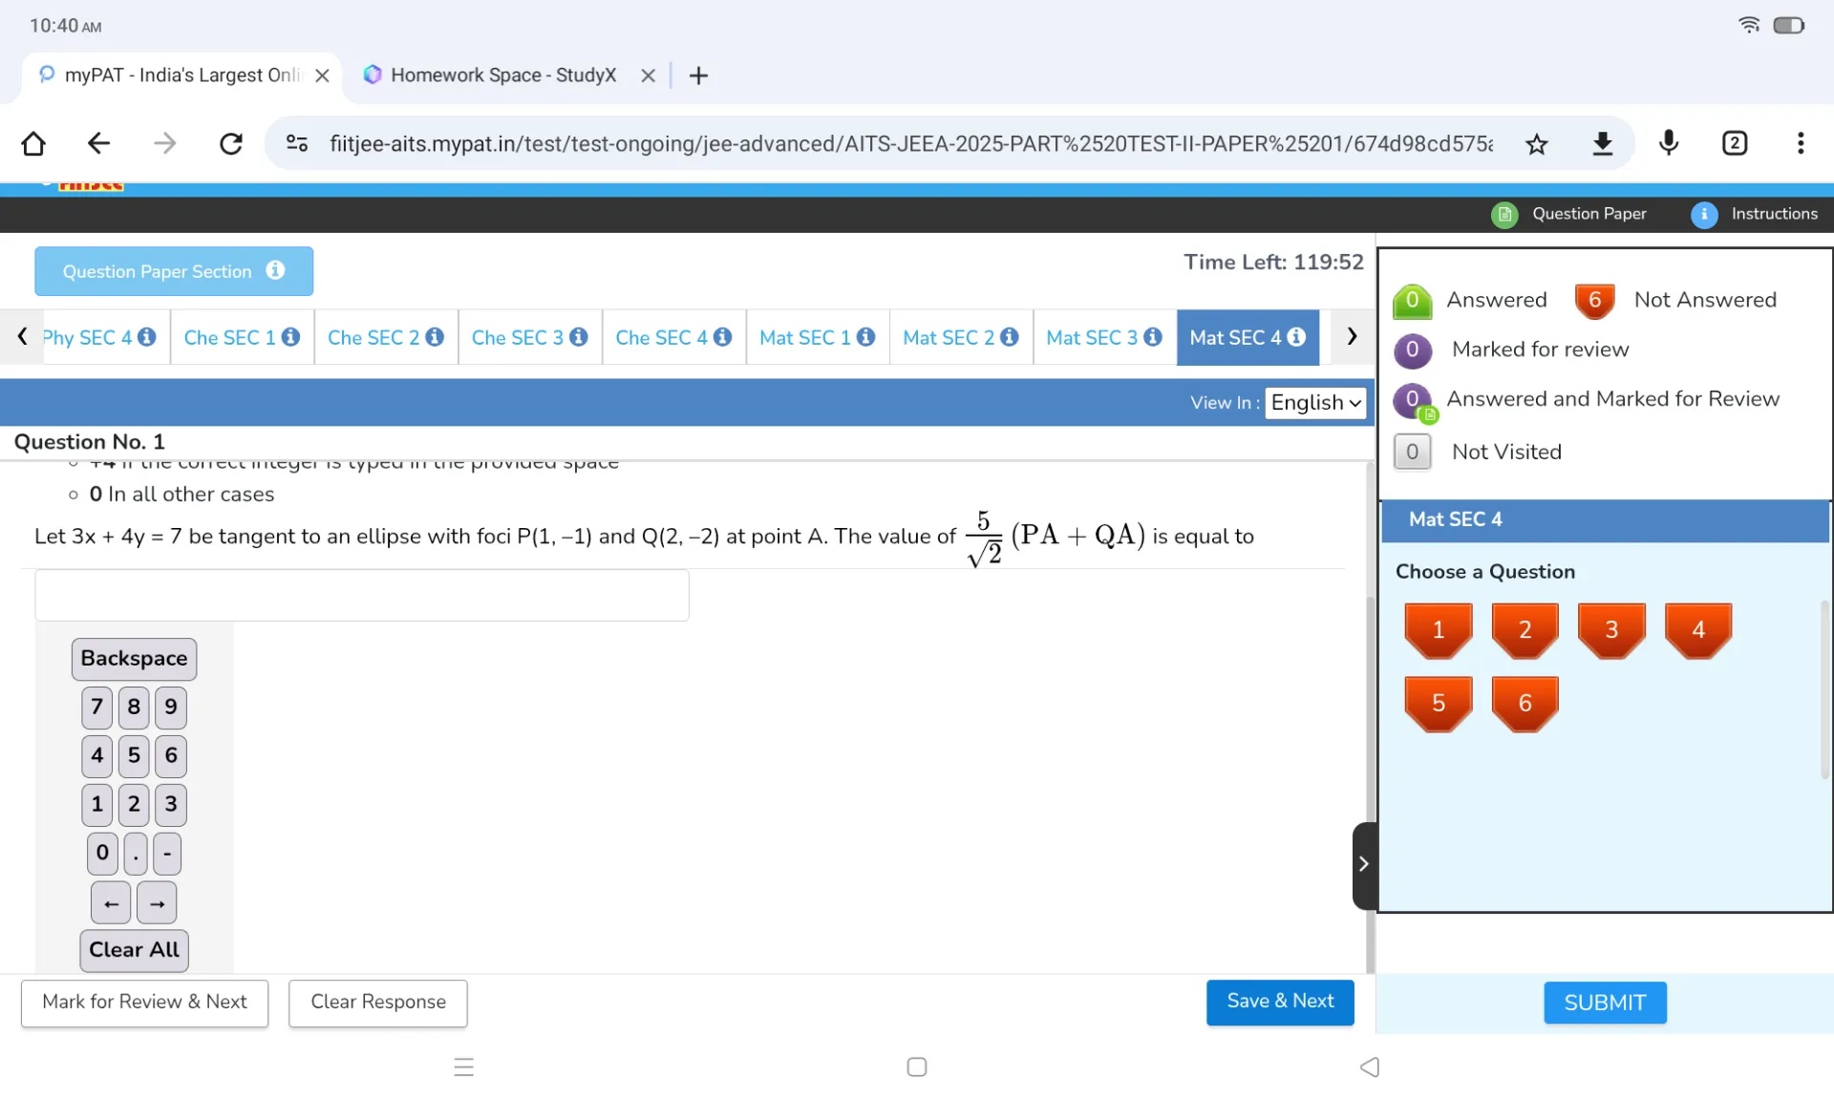Click the numeric answer input field
This screenshot has height=1100, width=1834.
(362, 596)
